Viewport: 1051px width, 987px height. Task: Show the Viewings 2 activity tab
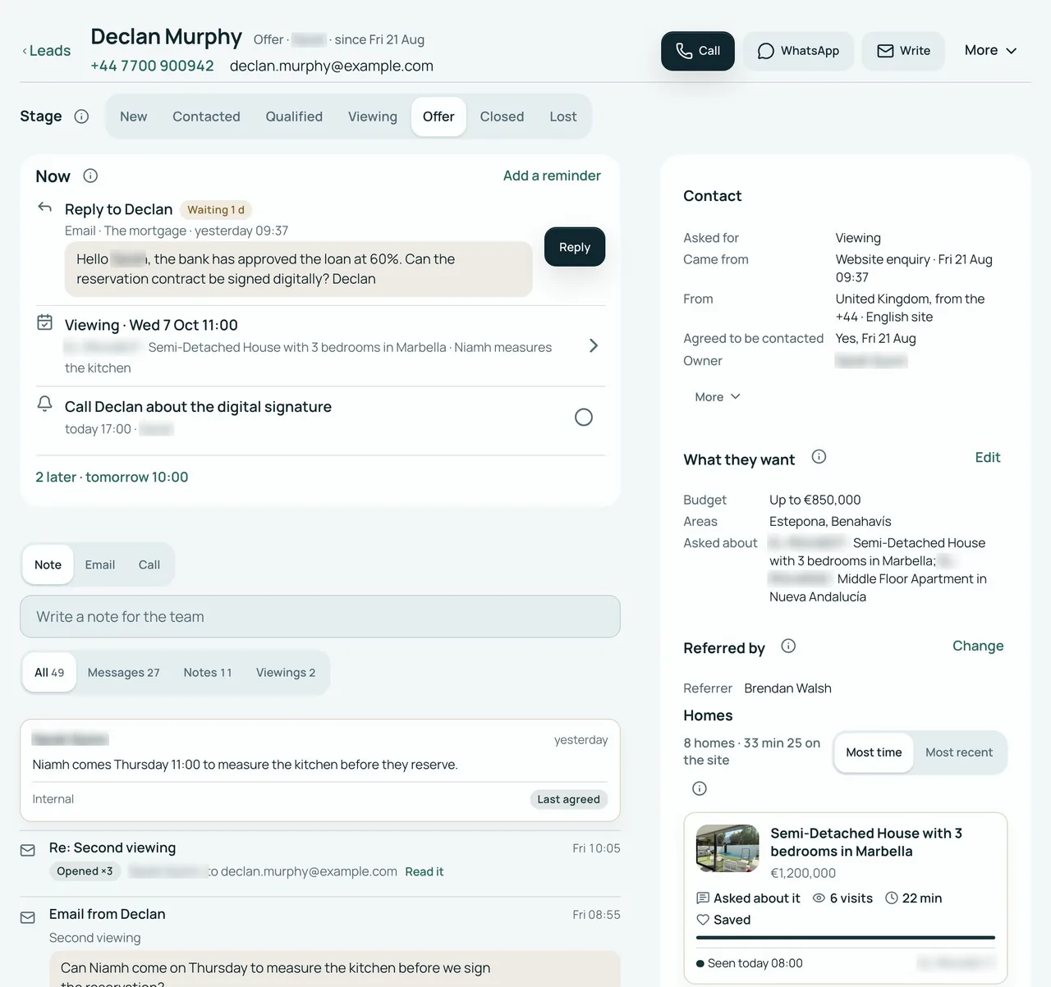coord(286,673)
